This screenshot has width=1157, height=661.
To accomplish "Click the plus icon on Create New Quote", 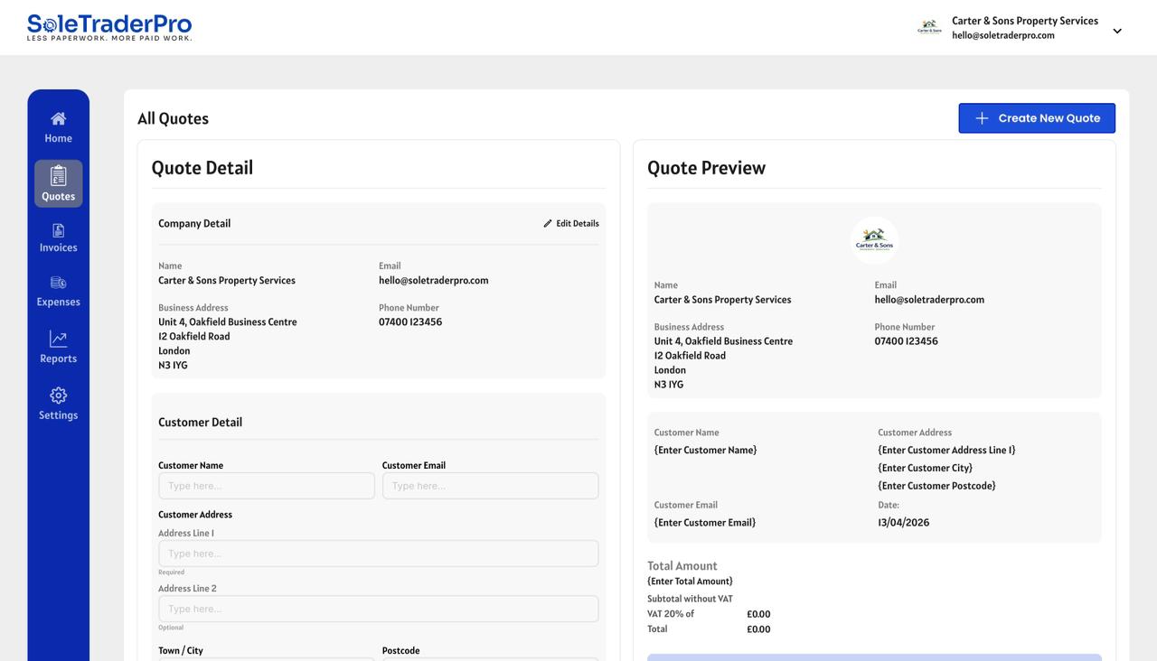I will (982, 118).
